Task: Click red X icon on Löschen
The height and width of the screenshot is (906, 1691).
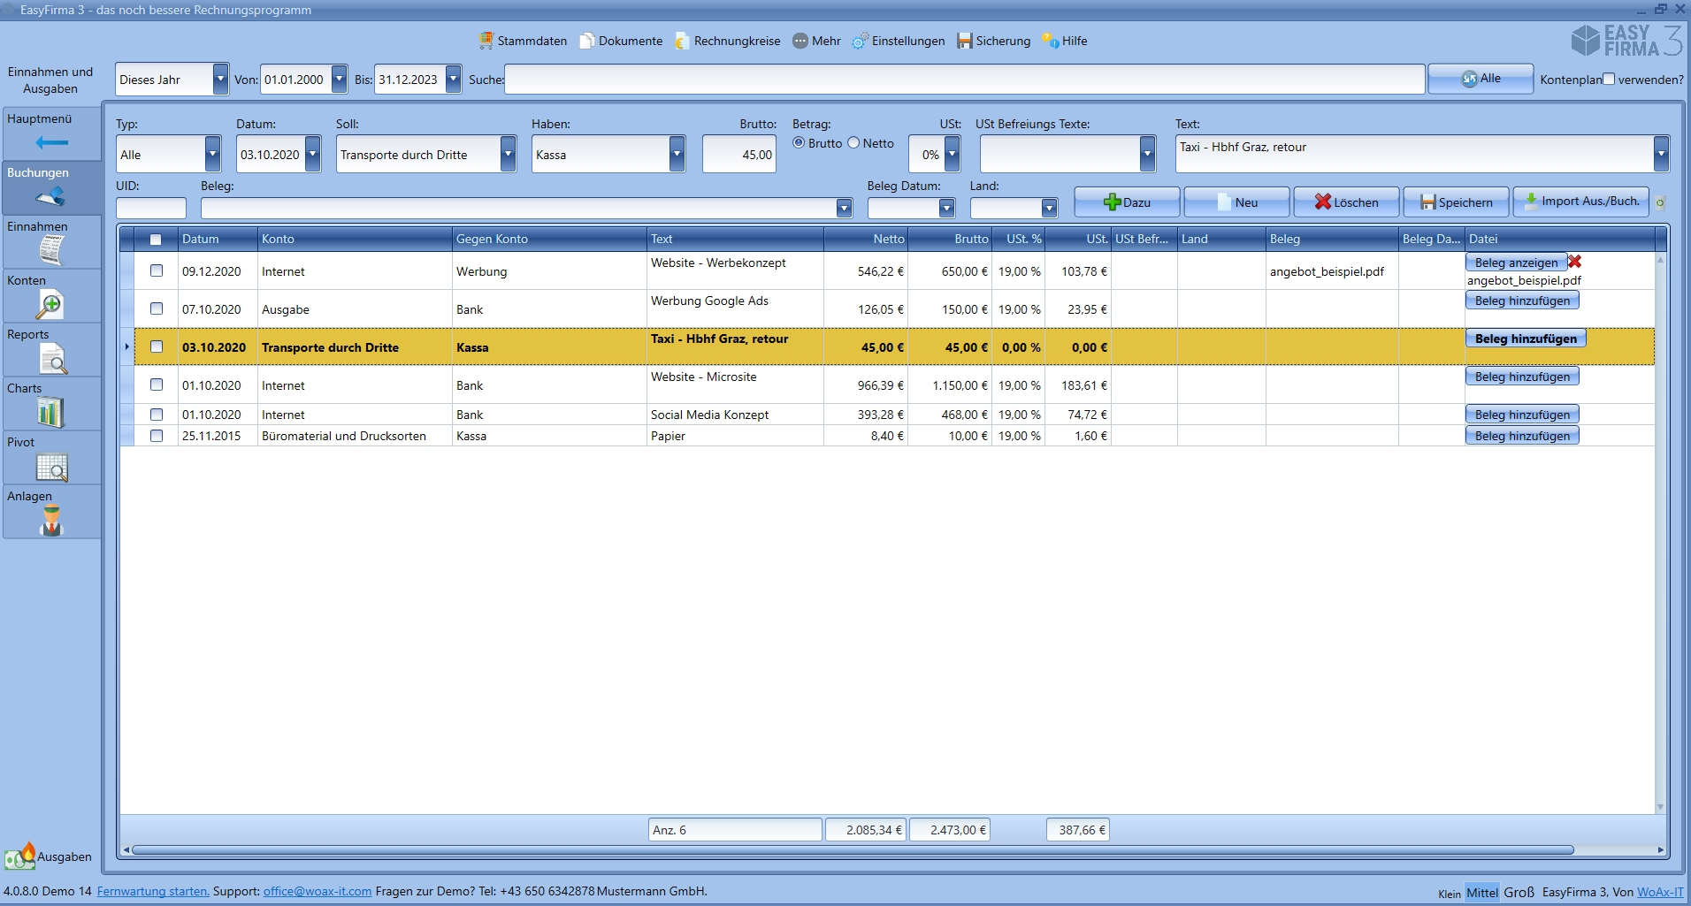Action: 1323,202
